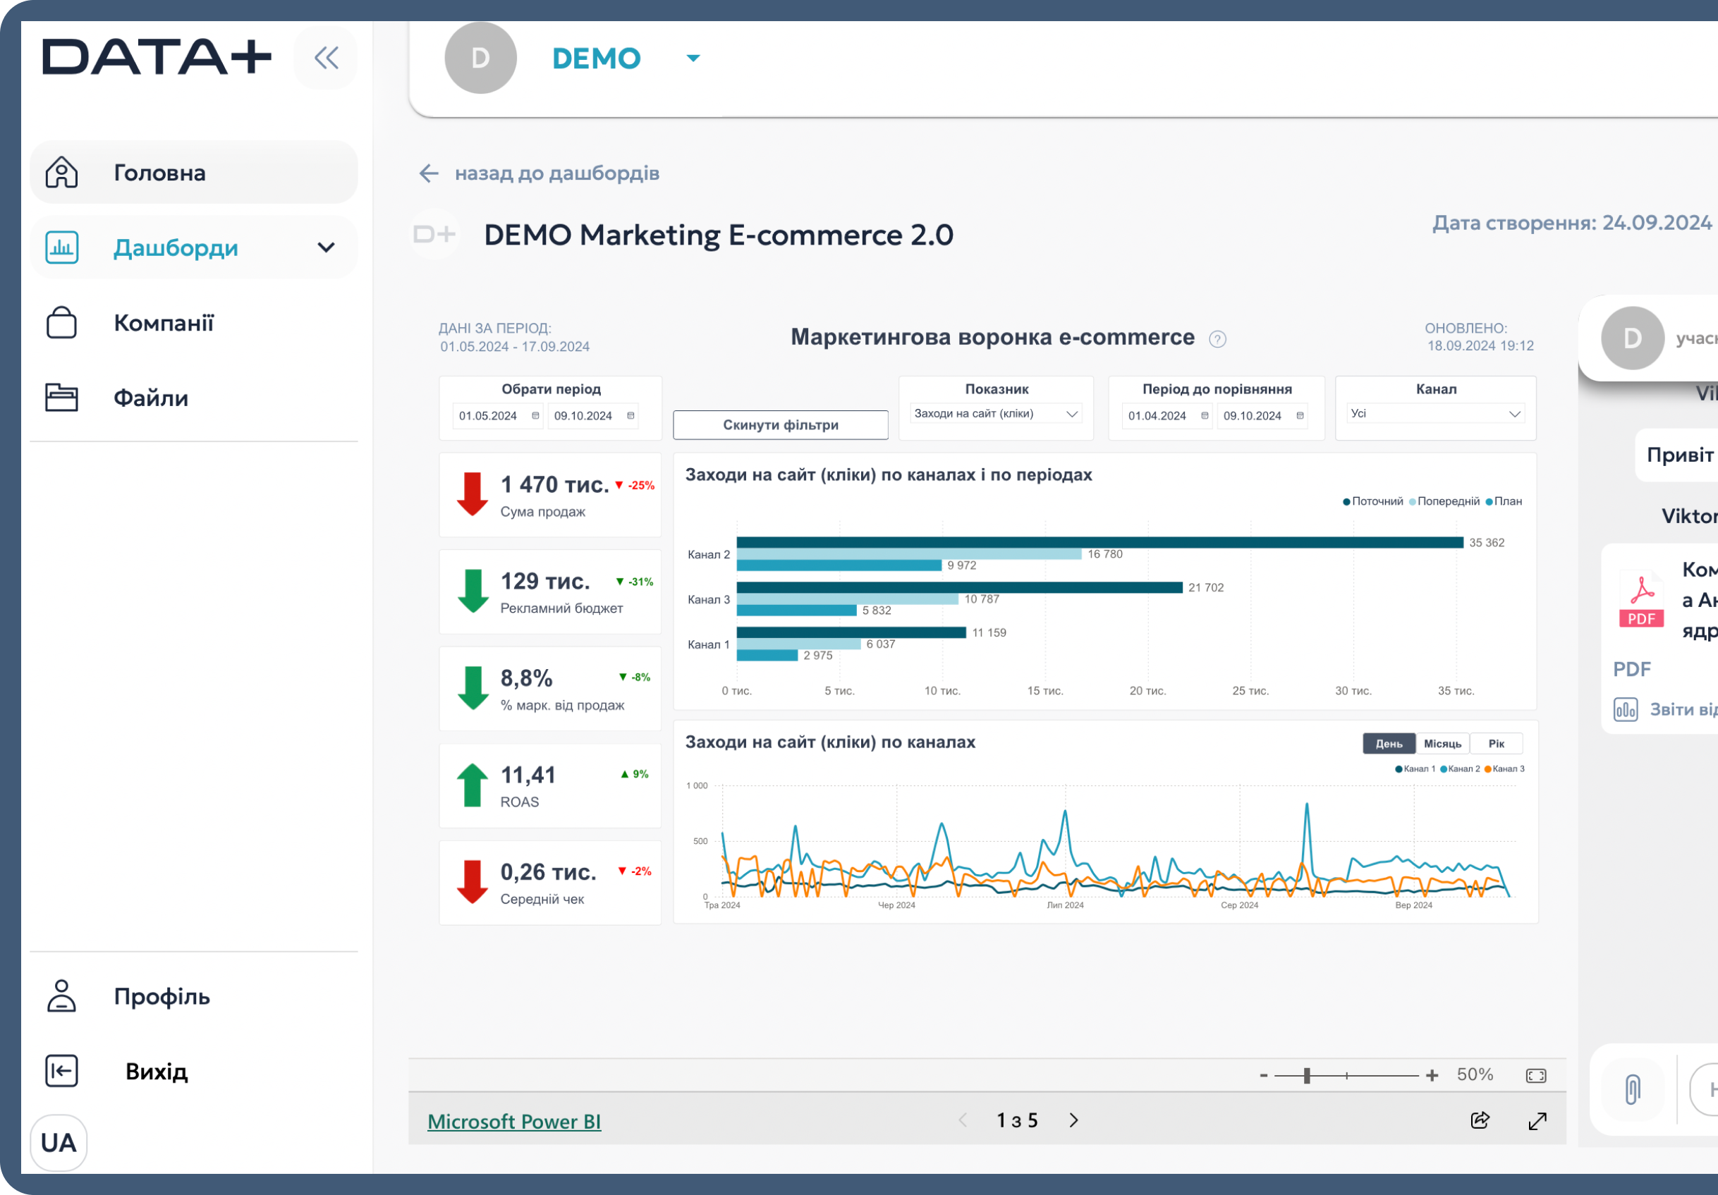Click the Канал 2 current bar 35 362
Image resolution: width=1718 pixels, height=1195 pixels.
pos(1099,542)
